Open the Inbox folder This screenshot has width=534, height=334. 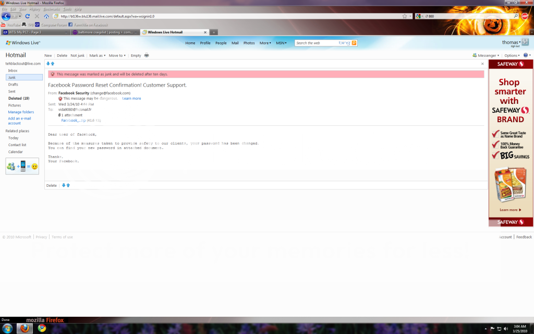(13, 70)
